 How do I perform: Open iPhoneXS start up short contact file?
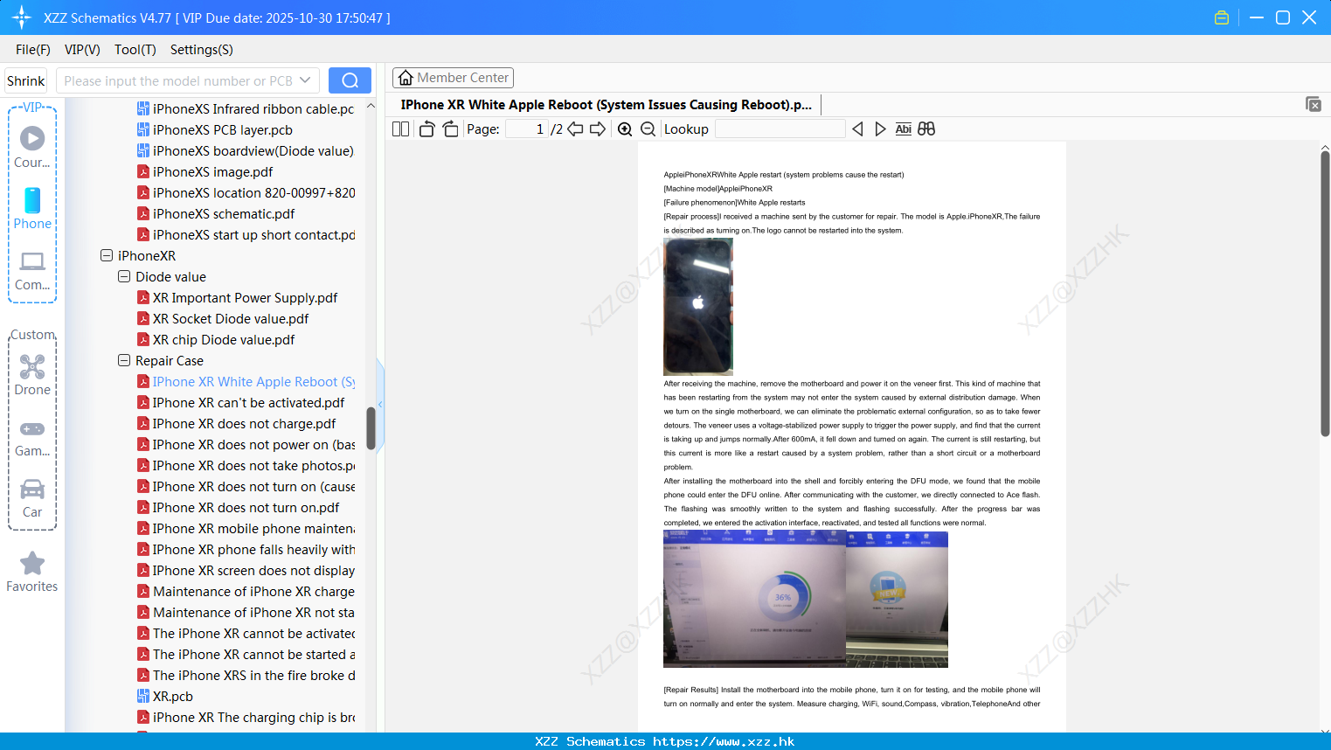pos(246,235)
